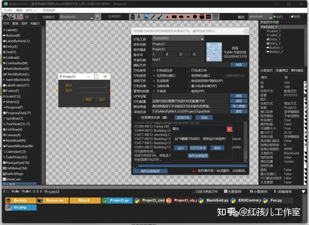The width and height of the screenshot is (309, 225).
Task: Select the image insert tool
Action: coord(146,17)
